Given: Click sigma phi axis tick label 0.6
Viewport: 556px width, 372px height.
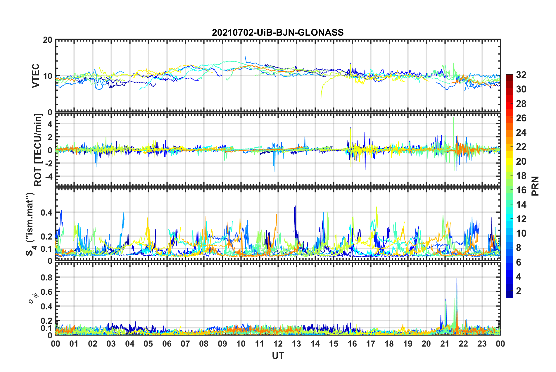Looking at the screenshot, I should pos(46,292).
